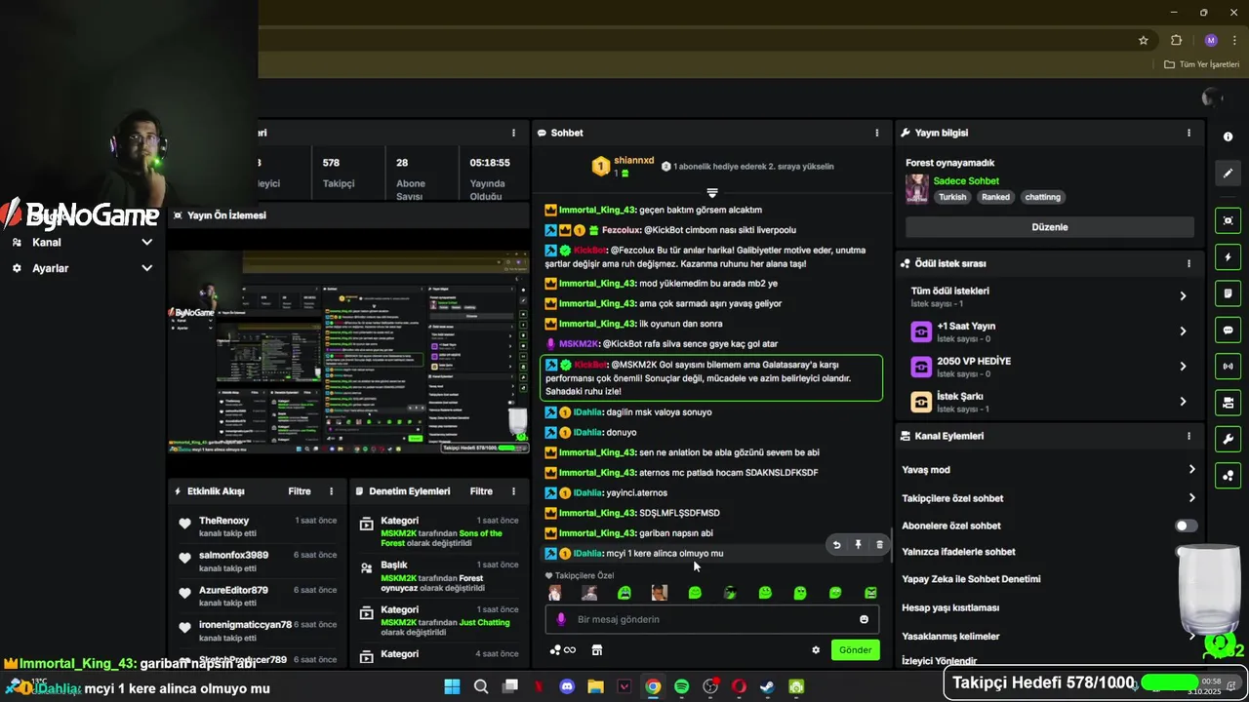Image resolution: width=1249 pixels, height=702 pixels.
Task: Click the Sadece Sohbet category link
Action: pyautogui.click(x=966, y=181)
